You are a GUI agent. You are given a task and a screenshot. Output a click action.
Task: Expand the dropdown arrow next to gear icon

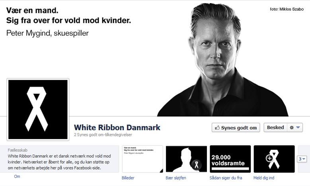[298, 127]
